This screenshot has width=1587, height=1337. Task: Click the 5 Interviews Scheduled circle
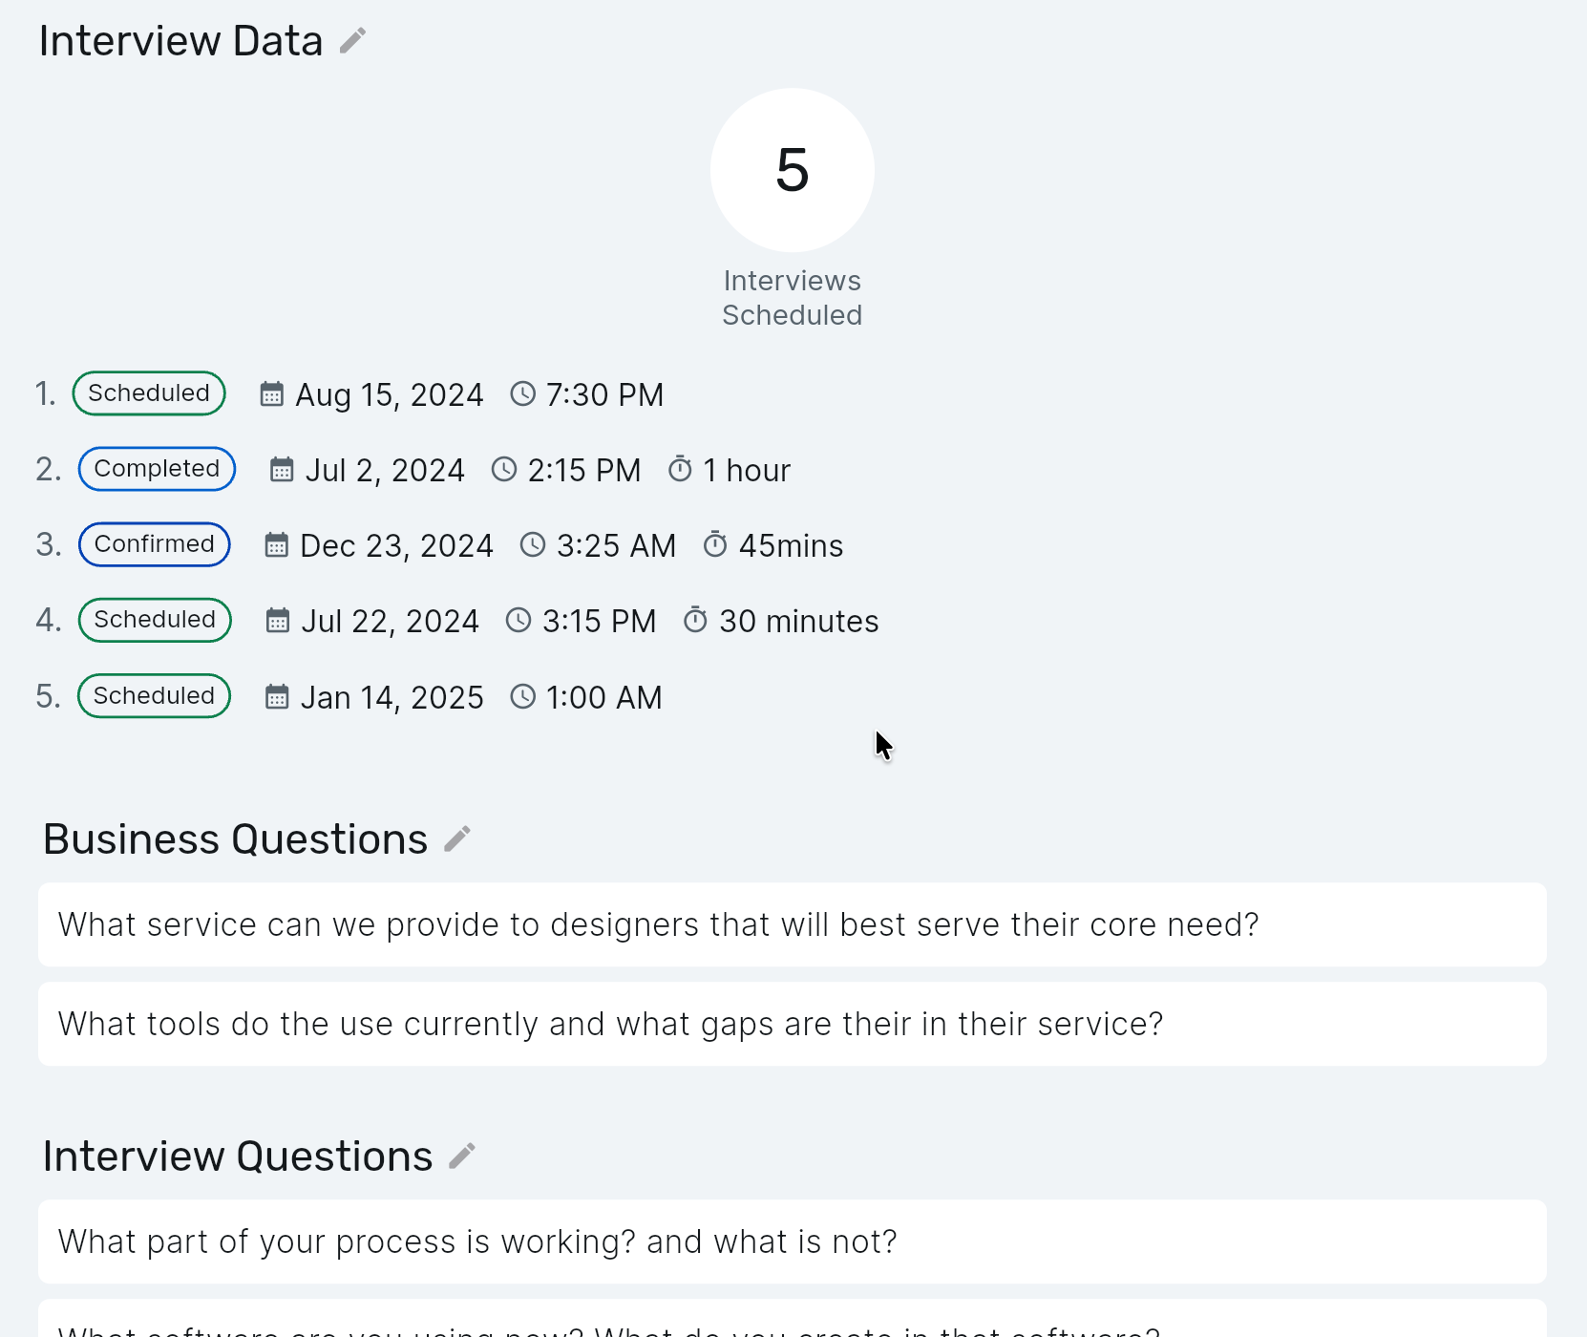[x=792, y=171]
